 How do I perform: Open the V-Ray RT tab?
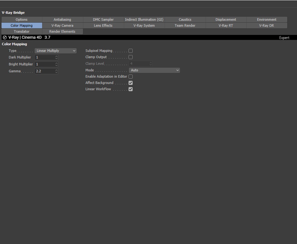pos(226,25)
